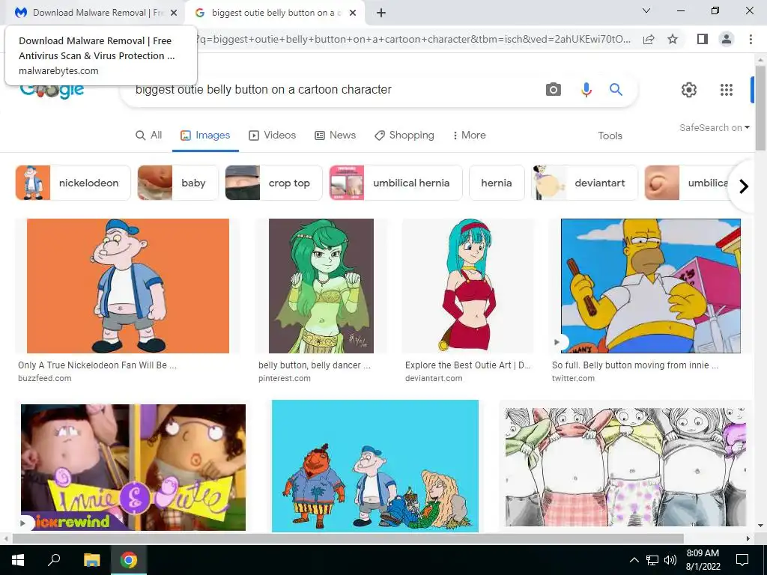
Task: Open buzzfeed Nickelodeon character image on orange
Action: click(127, 285)
